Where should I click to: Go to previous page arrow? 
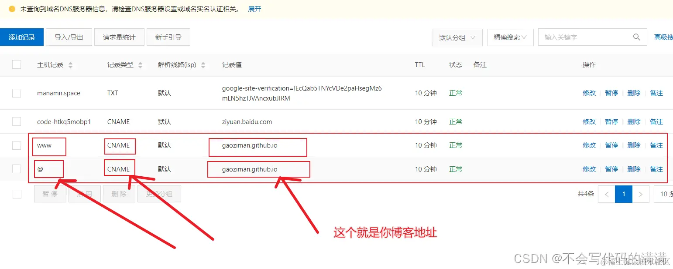click(x=607, y=194)
